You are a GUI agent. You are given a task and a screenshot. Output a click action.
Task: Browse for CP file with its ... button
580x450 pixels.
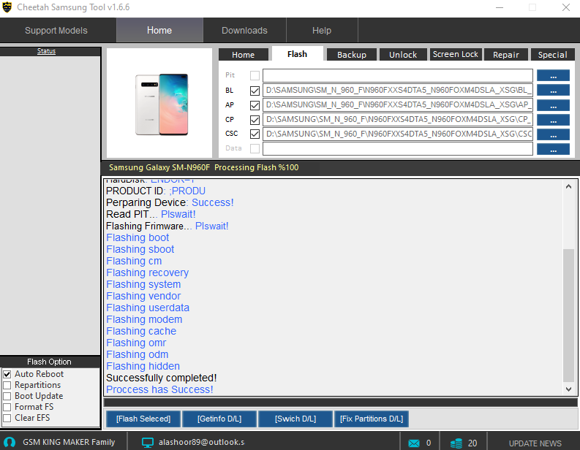(x=553, y=120)
